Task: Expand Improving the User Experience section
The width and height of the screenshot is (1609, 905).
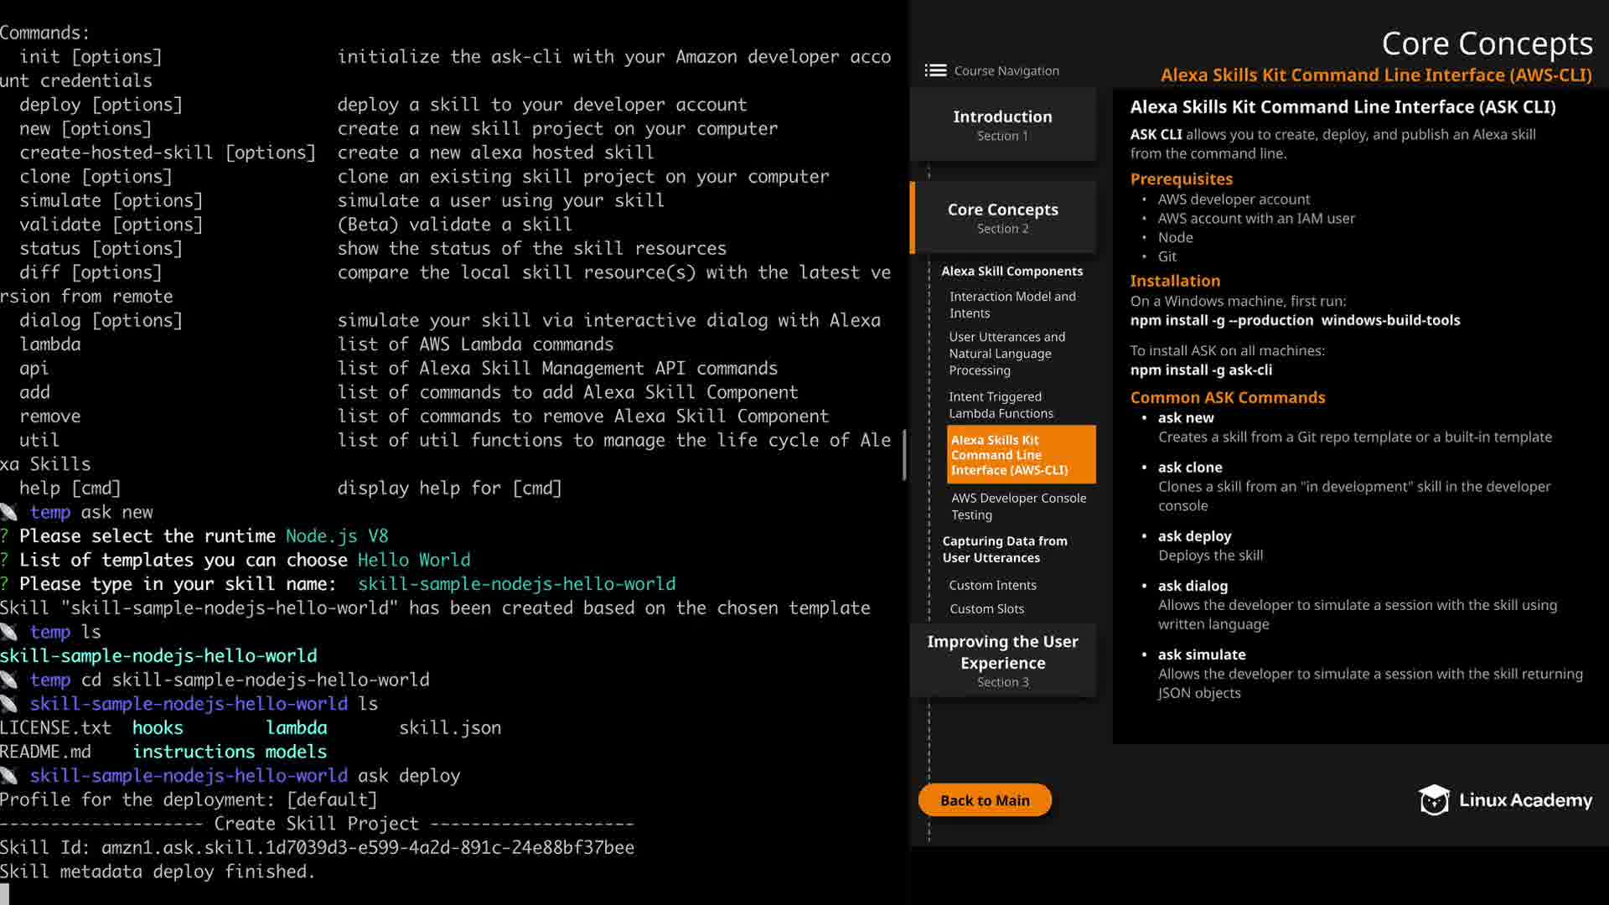Action: pyautogui.click(x=1002, y=660)
